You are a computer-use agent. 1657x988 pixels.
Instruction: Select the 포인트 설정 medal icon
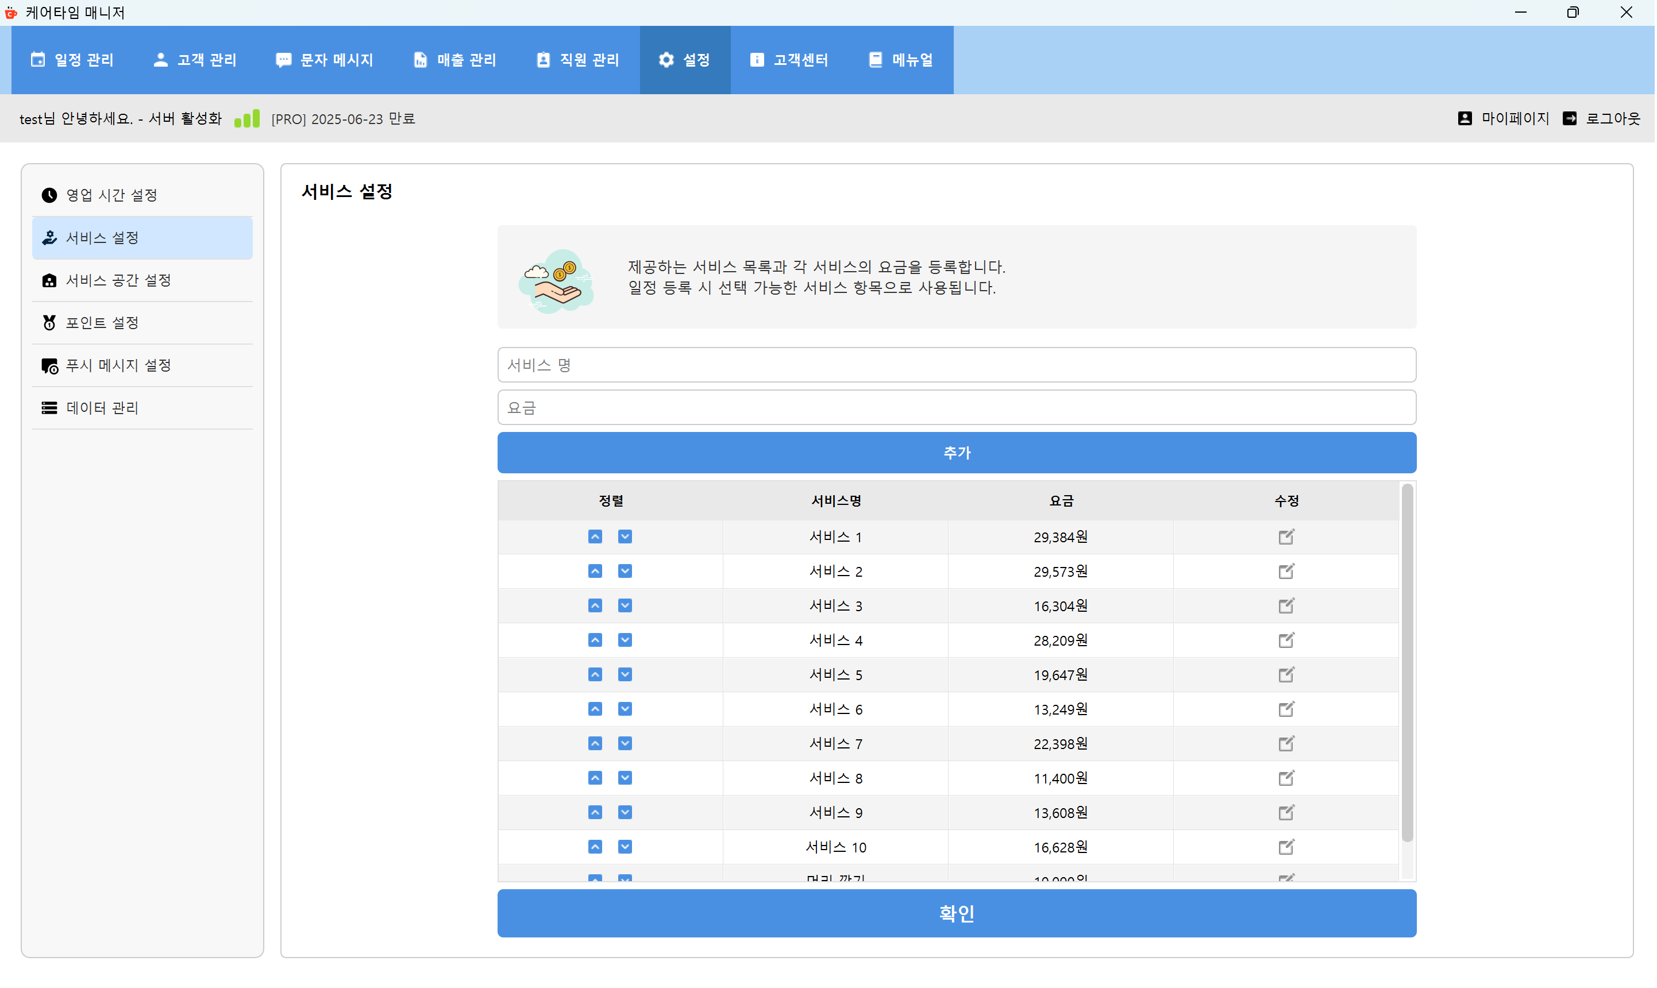click(x=50, y=322)
